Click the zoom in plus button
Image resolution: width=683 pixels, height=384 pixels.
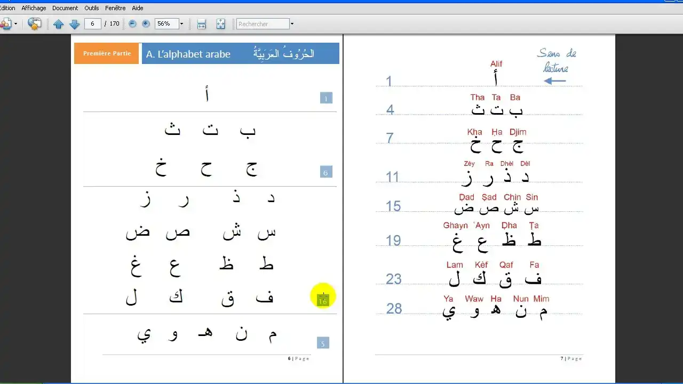(x=146, y=24)
